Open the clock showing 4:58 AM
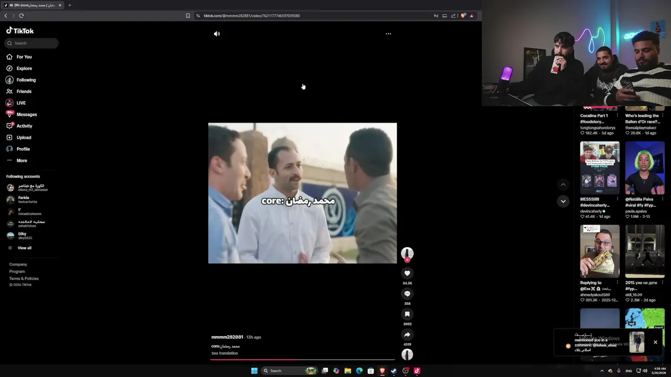Viewport: 671px width, 377px height. (x=659, y=371)
